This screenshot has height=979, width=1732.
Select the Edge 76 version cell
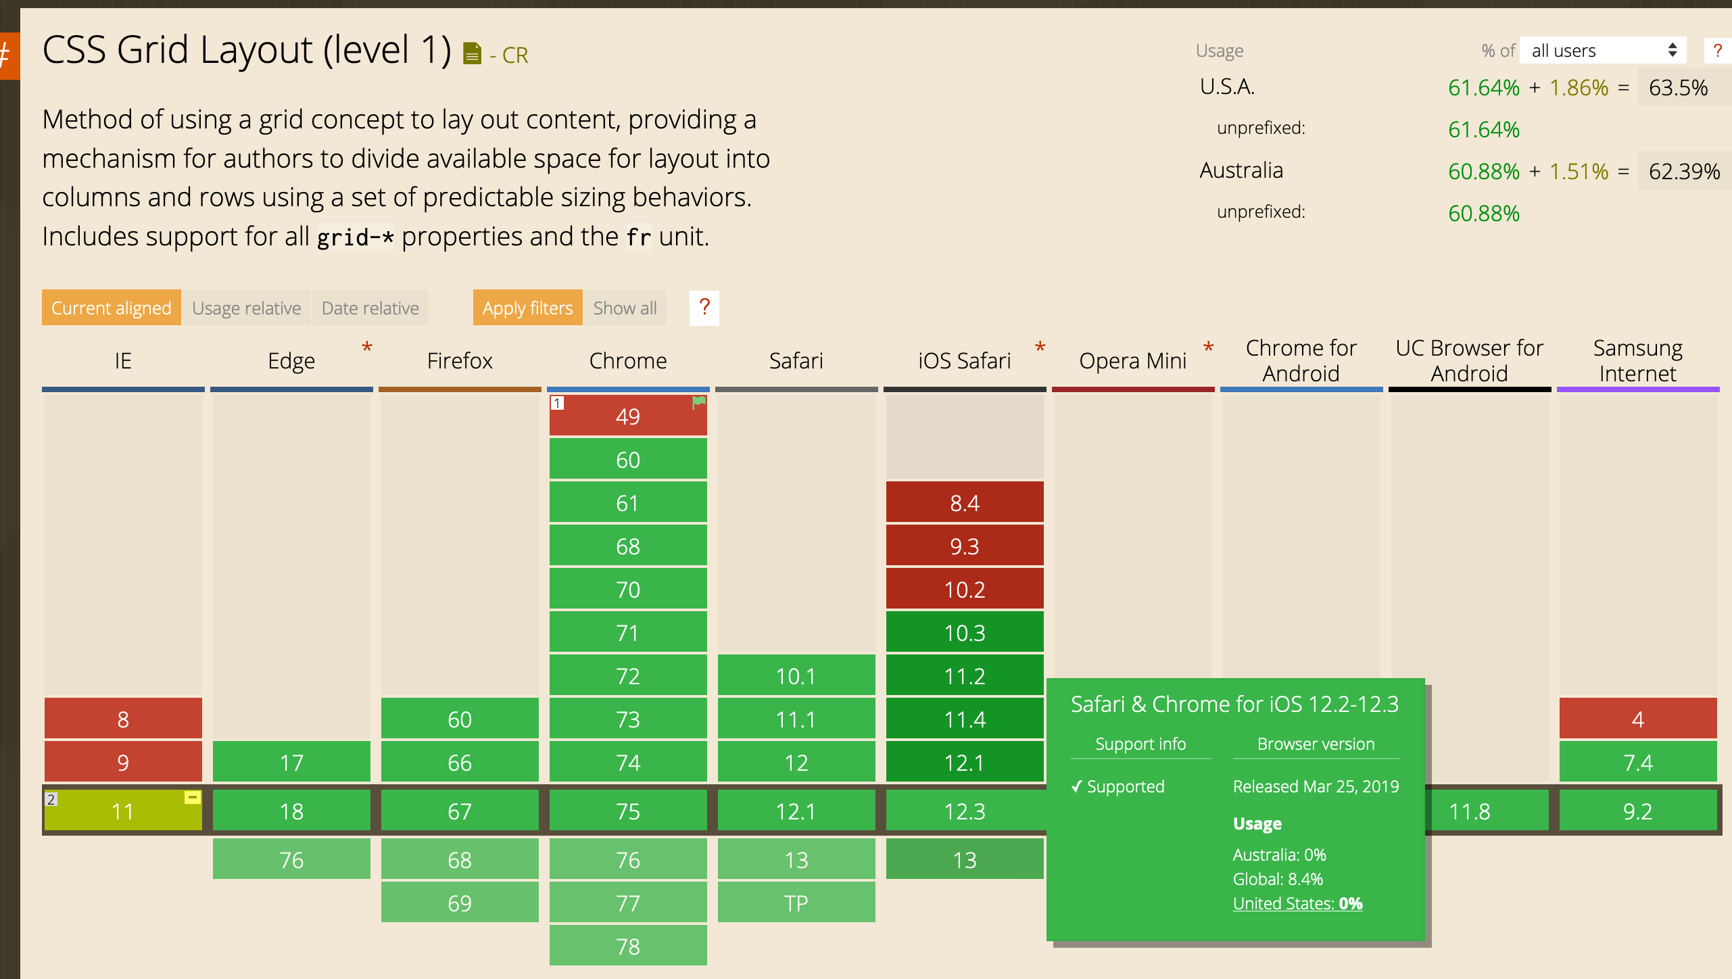(x=291, y=859)
